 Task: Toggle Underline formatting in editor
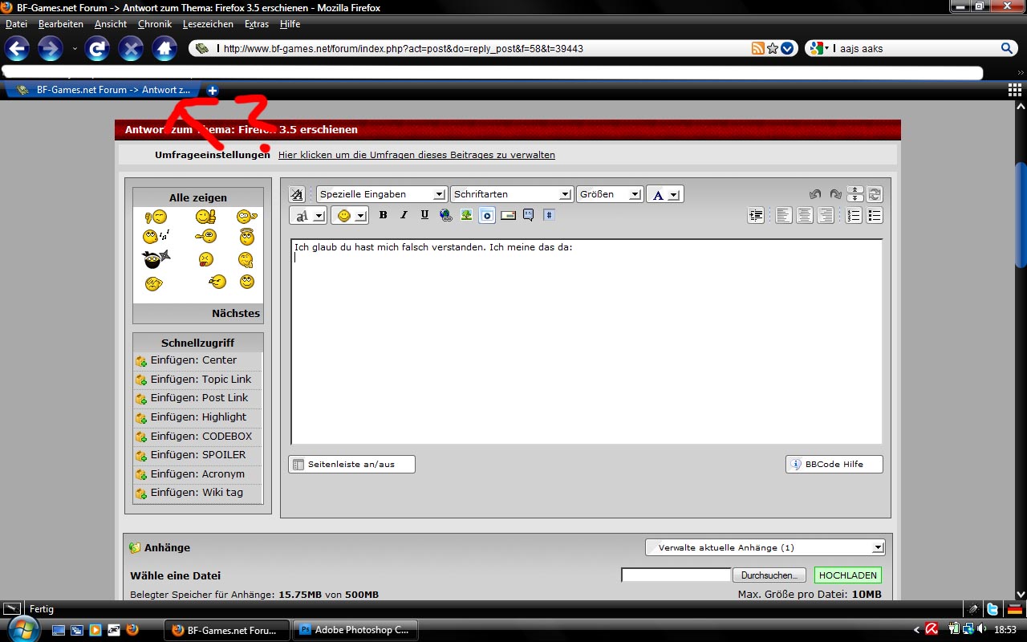(x=424, y=215)
